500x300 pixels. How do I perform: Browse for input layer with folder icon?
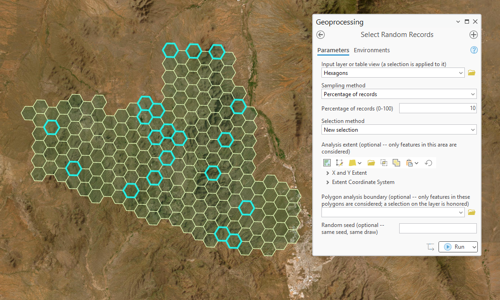click(472, 73)
